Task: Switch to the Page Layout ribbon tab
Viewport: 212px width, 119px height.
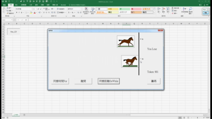Action: point(24,5)
